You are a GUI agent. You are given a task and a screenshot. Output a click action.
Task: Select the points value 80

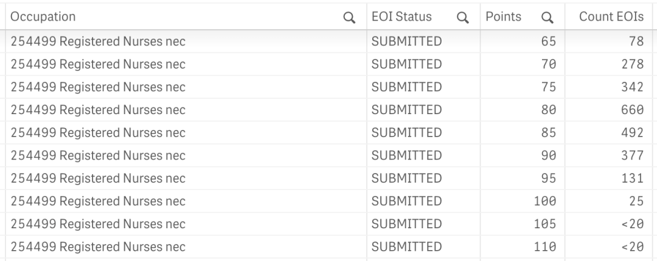[x=549, y=110]
